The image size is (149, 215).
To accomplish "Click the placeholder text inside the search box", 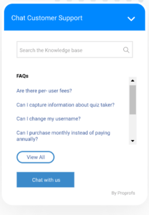I will coord(51,50).
